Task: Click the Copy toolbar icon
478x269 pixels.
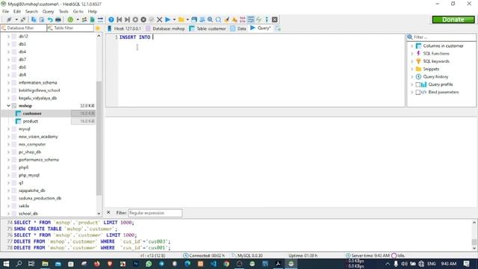Action: [34, 19]
